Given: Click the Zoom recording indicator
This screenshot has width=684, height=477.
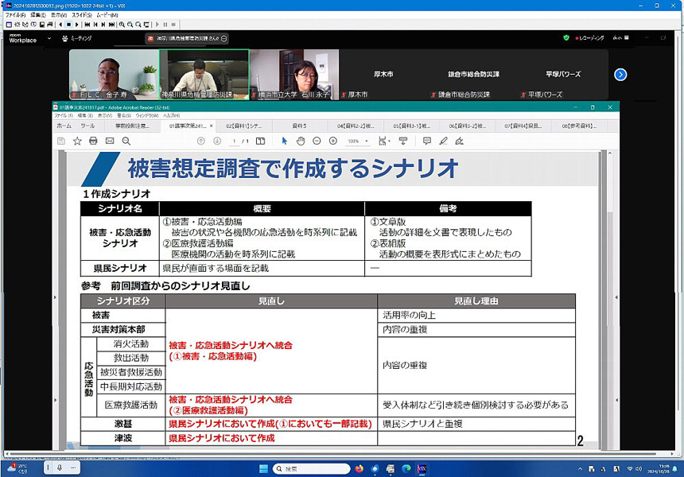Looking at the screenshot, I should coord(589,37).
